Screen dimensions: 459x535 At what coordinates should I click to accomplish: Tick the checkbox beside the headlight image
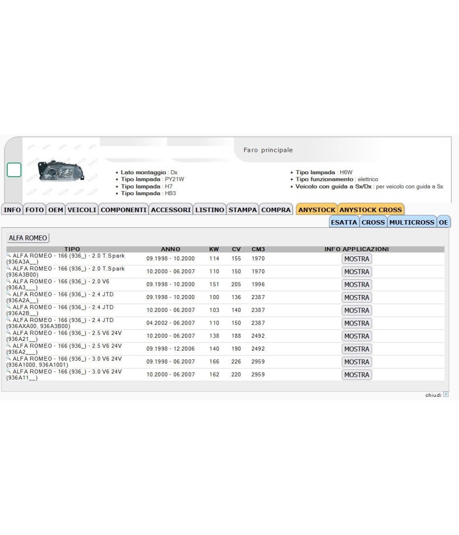(14, 170)
